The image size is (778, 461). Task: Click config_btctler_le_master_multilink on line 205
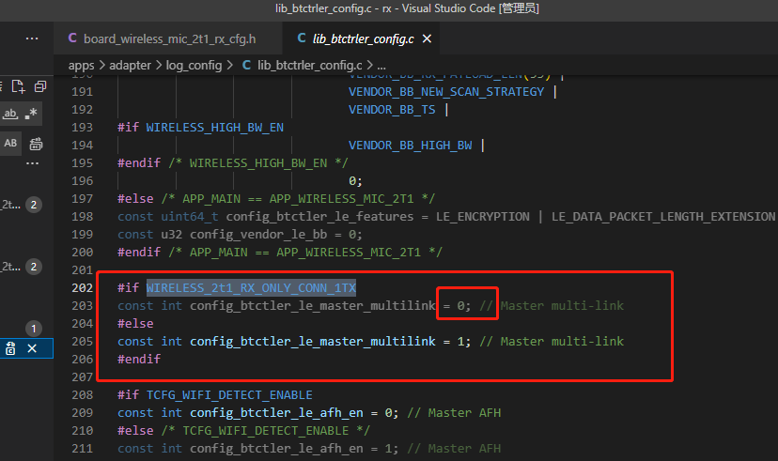pos(313,342)
